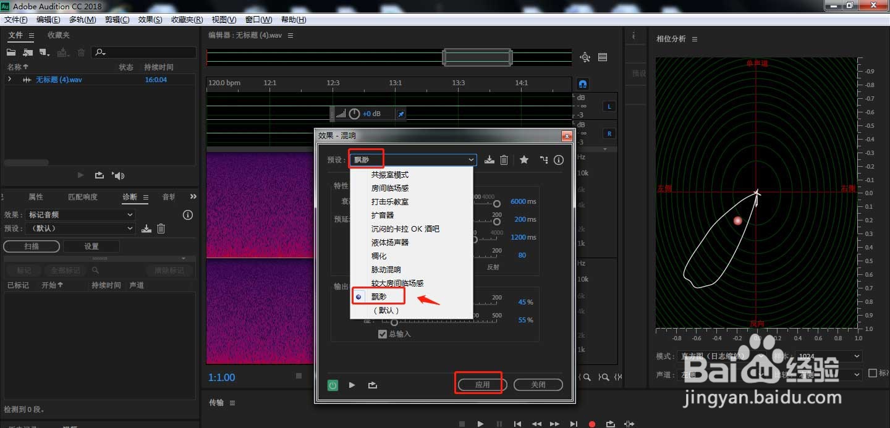This screenshot has height=428, width=890.
Task: Click the 设置 button
Action: [x=91, y=246]
